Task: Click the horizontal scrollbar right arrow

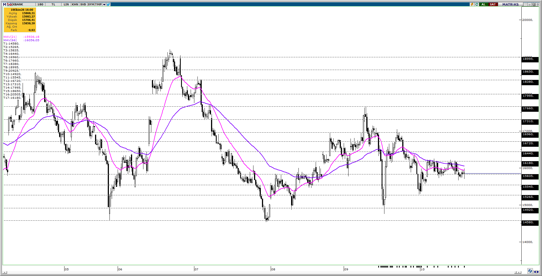Action: (x=519, y=272)
